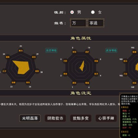Click the skill node valued 1

click(74, 83)
